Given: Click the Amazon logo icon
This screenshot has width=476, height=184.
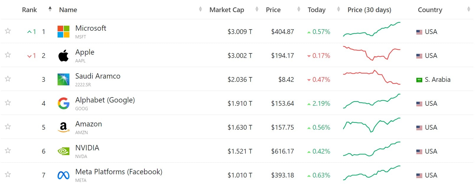Looking at the screenshot, I should point(63,127).
